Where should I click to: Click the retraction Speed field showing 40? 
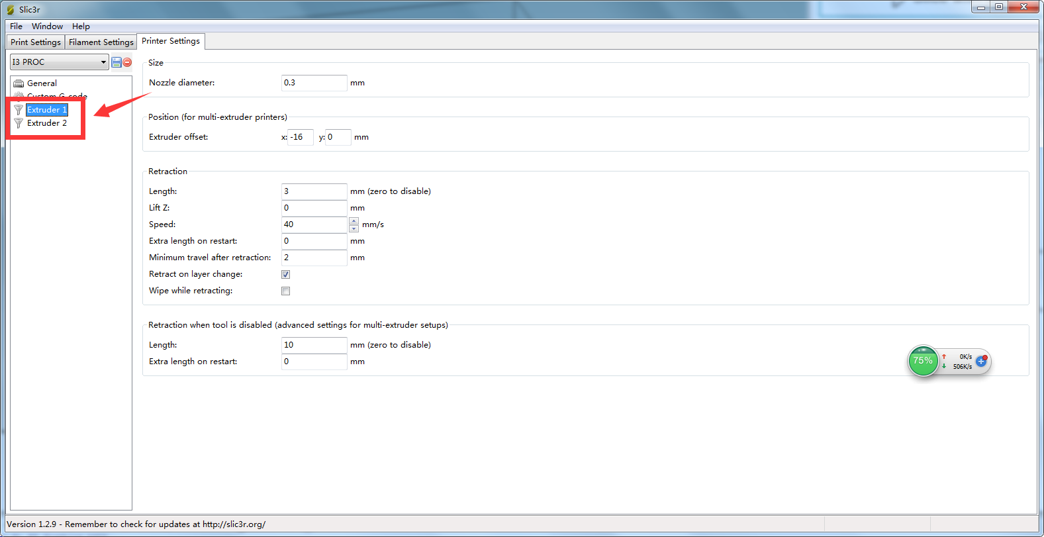coord(314,224)
